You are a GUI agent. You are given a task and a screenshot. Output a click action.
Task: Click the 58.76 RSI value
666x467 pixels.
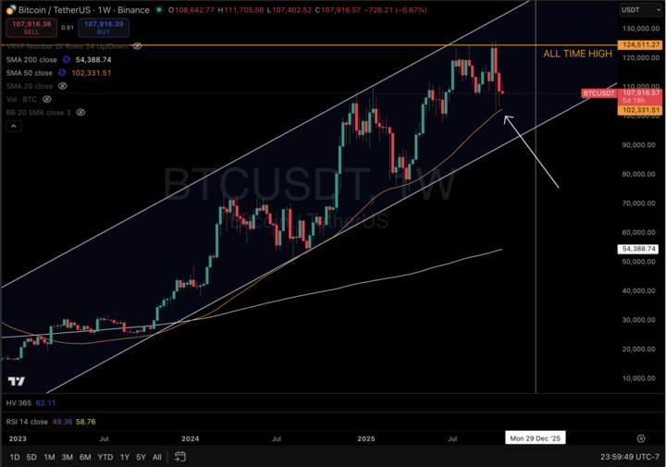(x=86, y=421)
